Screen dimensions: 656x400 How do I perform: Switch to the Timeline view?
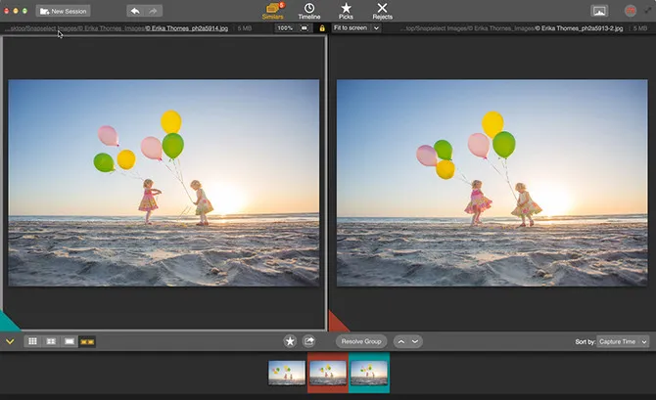tap(309, 11)
